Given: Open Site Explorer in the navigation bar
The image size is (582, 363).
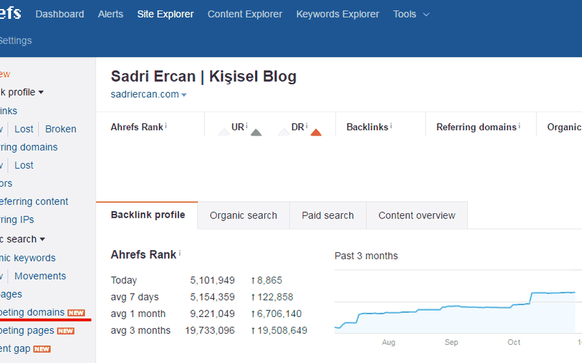Looking at the screenshot, I should [165, 14].
